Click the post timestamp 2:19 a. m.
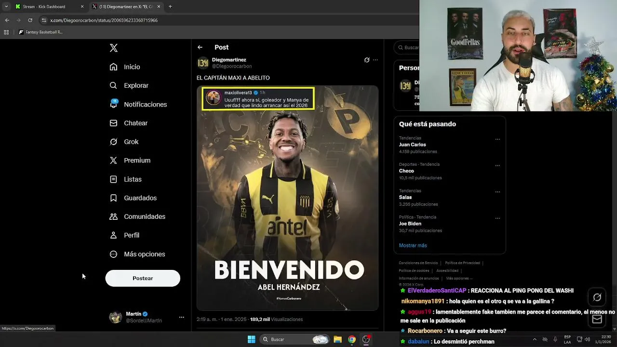The width and height of the screenshot is (617, 347). coord(221,319)
